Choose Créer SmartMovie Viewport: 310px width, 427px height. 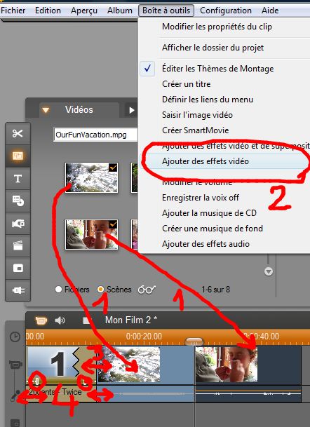195,130
